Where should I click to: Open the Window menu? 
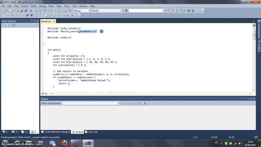click(83, 6)
